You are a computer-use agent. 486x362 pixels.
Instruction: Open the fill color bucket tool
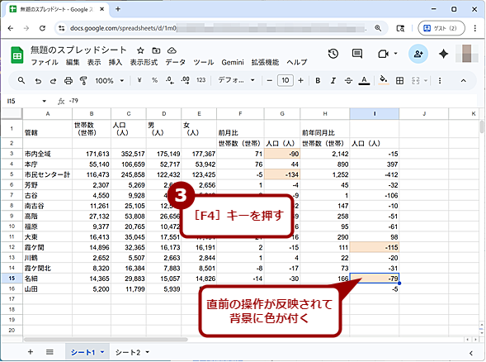click(x=384, y=80)
